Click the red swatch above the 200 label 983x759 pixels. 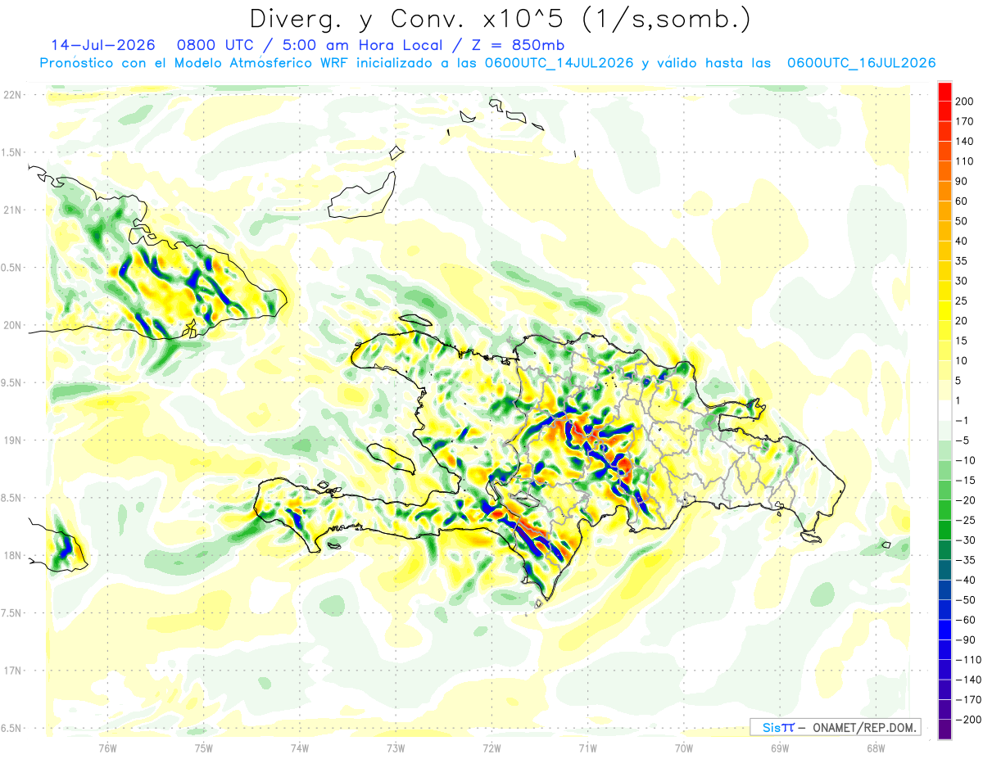(944, 92)
